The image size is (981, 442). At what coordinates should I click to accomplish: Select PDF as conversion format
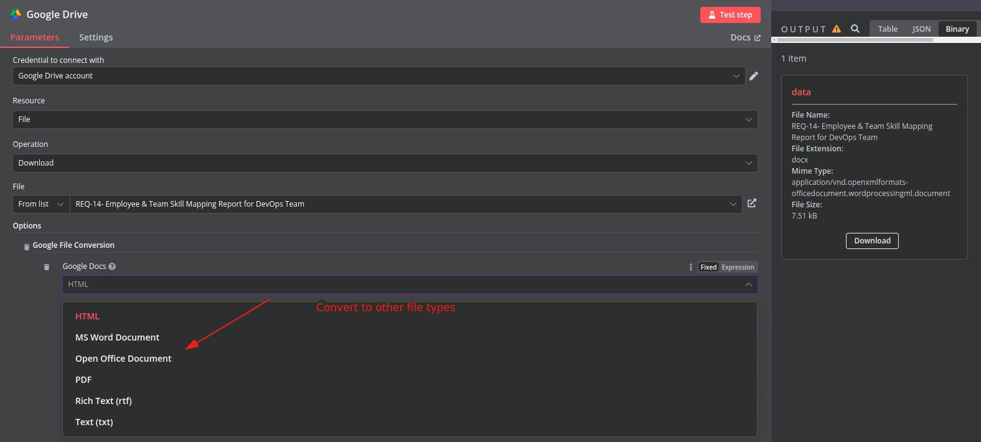click(410, 380)
